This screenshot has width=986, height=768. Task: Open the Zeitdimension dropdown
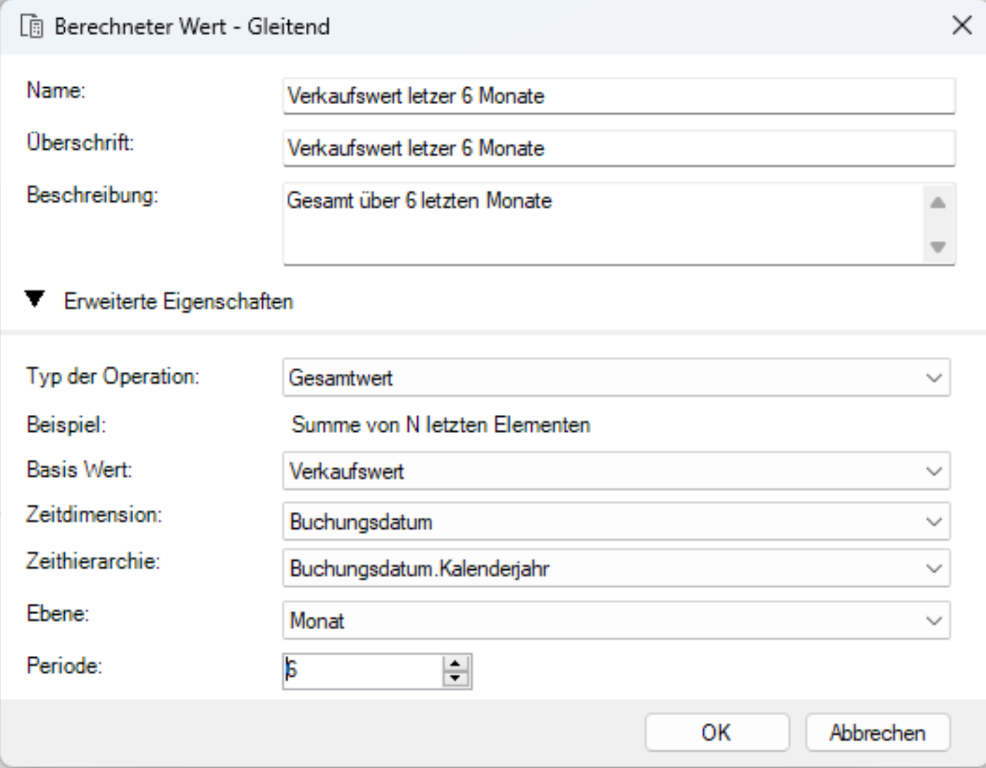click(616, 521)
